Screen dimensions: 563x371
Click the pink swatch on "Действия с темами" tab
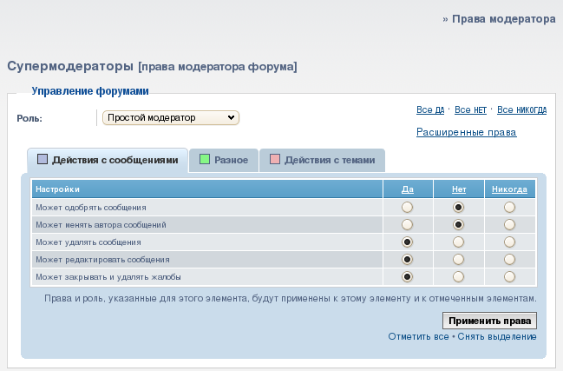(x=275, y=160)
